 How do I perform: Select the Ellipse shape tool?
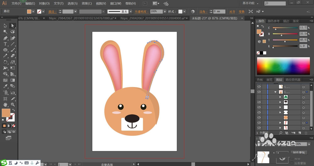[x=5, y=50]
